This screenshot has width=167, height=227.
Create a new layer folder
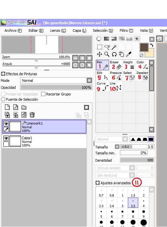[24, 107]
